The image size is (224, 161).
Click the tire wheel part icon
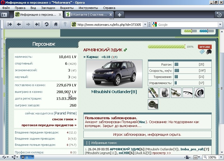coord(165,93)
